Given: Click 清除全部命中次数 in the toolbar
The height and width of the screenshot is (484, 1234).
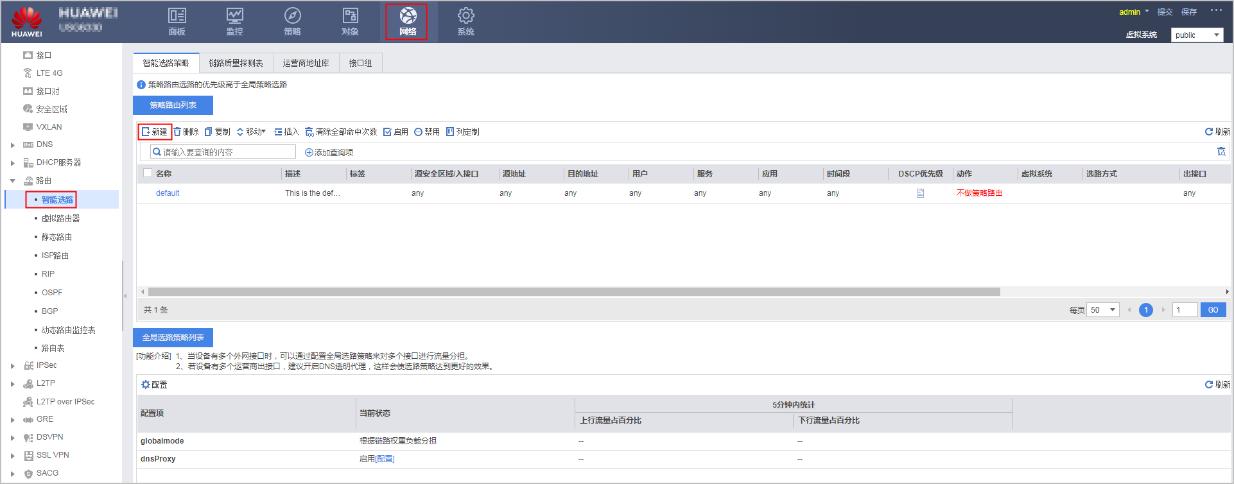Looking at the screenshot, I should coord(341,132).
